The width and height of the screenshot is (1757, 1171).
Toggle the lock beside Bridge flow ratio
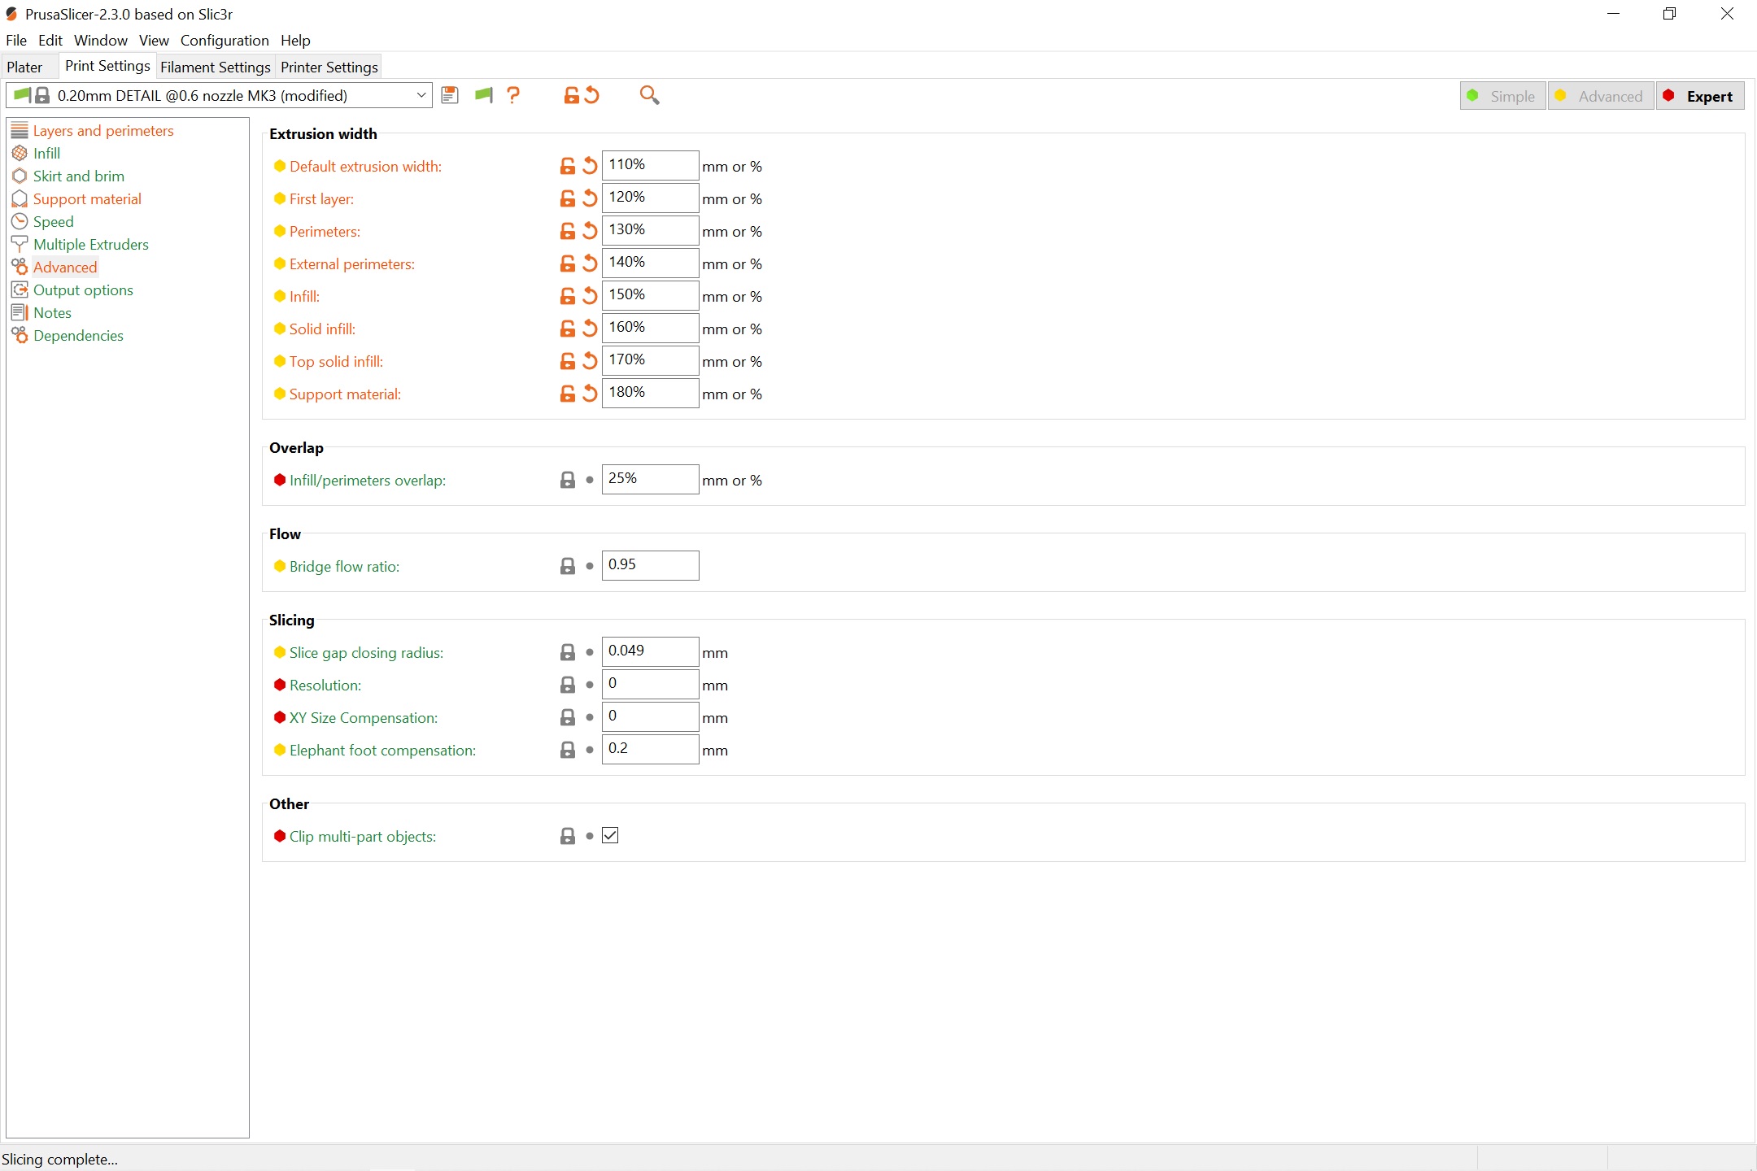[566, 565]
